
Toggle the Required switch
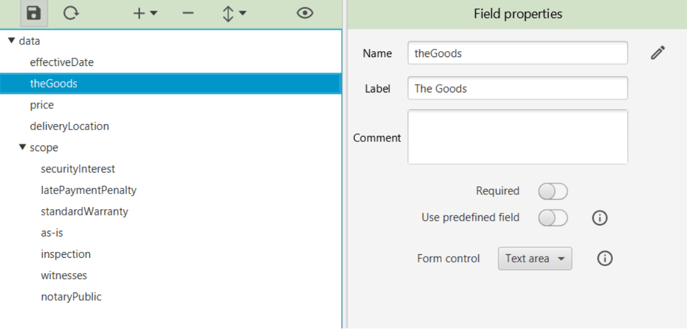point(553,191)
